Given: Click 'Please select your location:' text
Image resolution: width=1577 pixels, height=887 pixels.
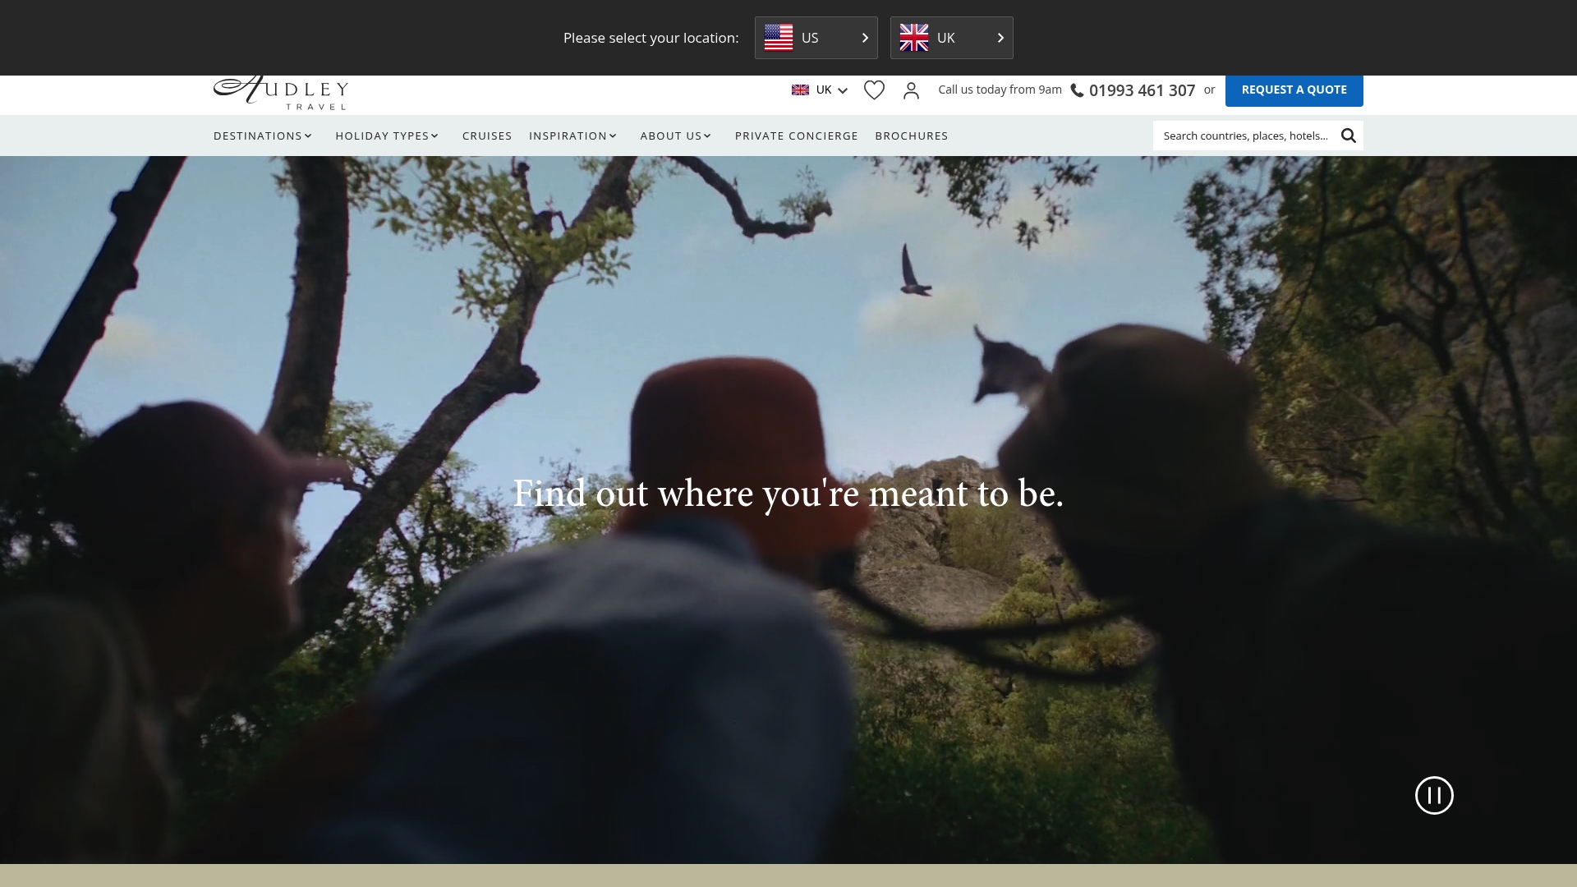Looking at the screenshot, I should 651,38.
